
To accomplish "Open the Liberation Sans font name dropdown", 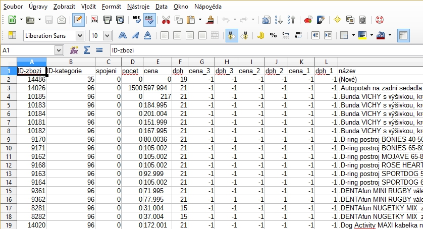I will click(x=80, y=36).
